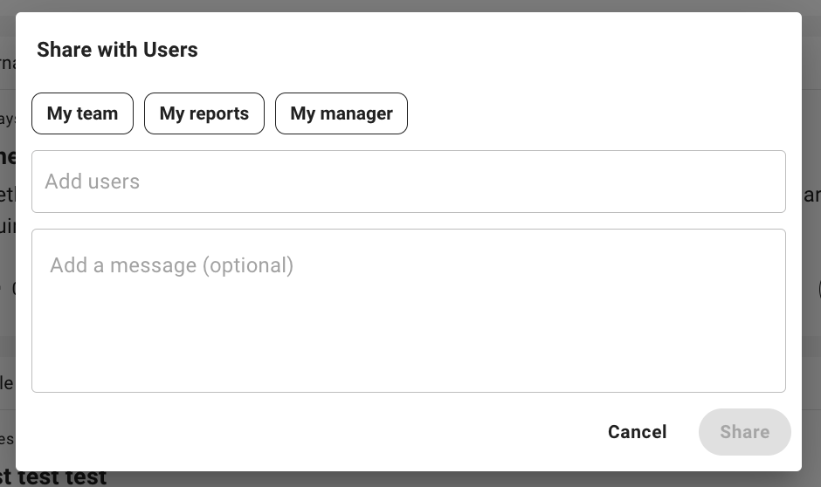Share with my team via chip
The width and height of the screenshot is (821, 487).
coord(82,113)
